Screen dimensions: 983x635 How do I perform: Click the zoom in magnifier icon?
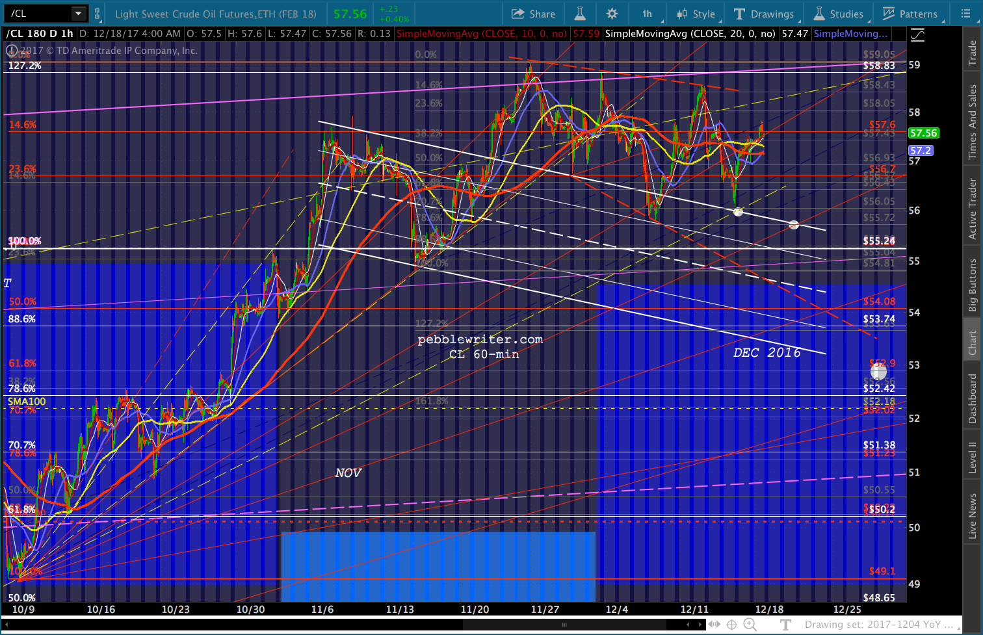[750, 625]
